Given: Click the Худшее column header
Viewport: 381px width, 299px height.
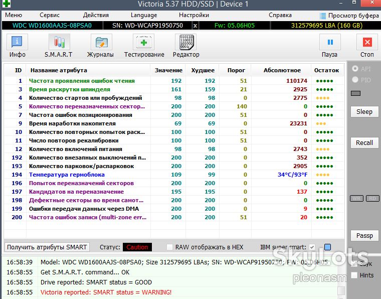Looking at the screenshot, I should (203, 71).
